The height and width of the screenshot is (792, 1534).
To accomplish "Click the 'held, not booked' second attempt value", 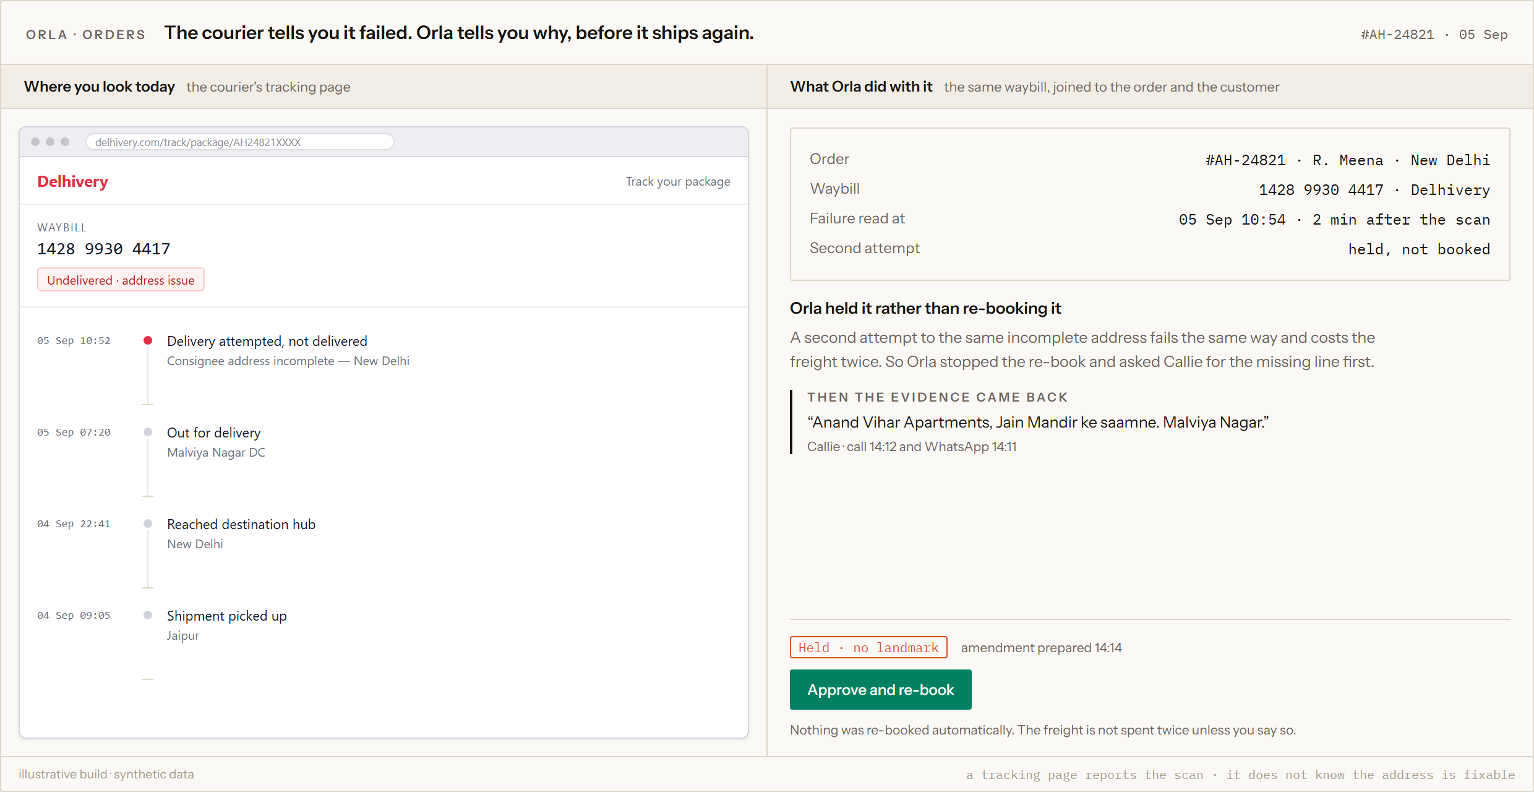I will [1419, 249].
